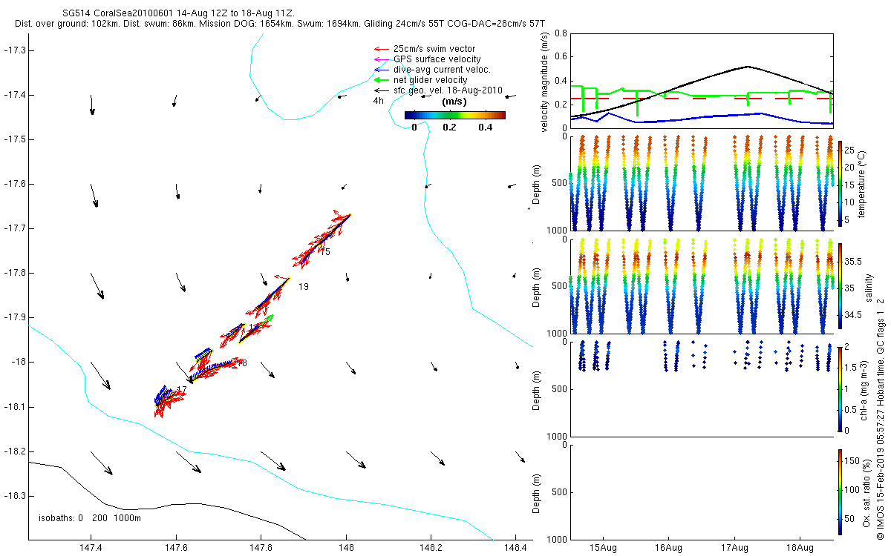This screenshot has height=556, width=891.
Task: Click the Ox. sat. ratio colorbar
Action: point(840,492)
